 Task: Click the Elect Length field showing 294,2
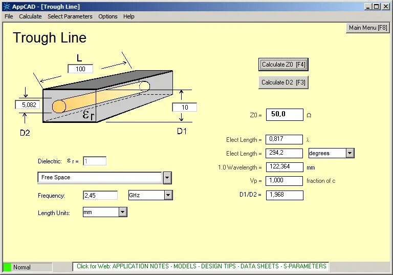point(284,153)
